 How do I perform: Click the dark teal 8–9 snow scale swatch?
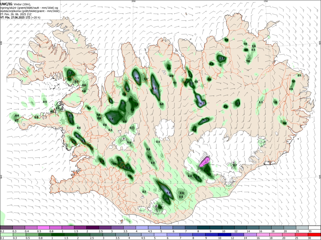point(203,228)
